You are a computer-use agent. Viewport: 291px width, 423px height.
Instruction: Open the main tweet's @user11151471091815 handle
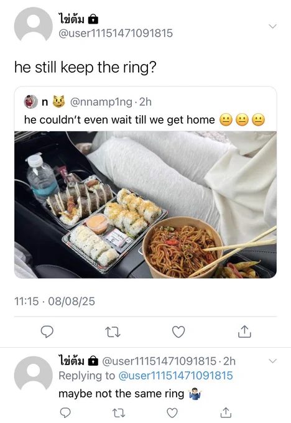pyautogui.click(x=116, y=33)
